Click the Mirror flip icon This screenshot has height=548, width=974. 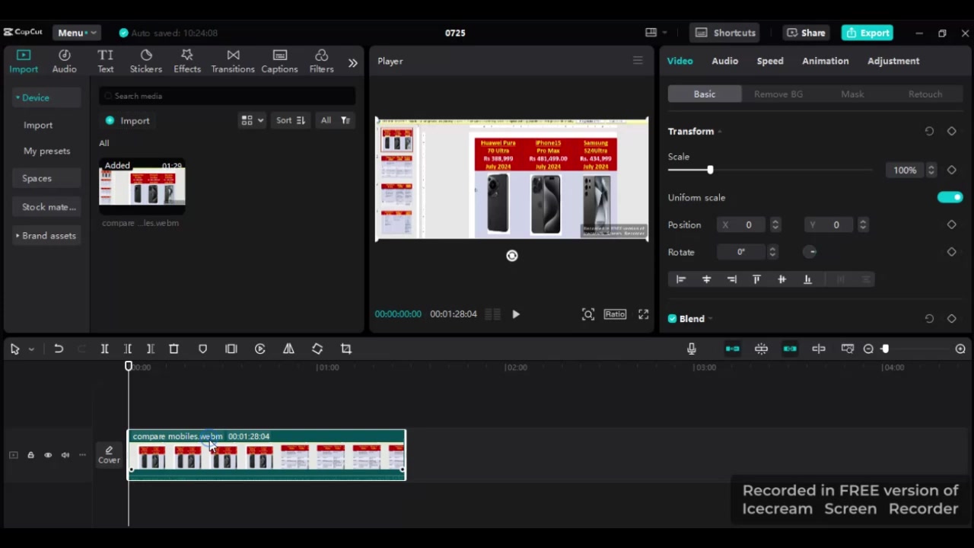click(288, 349)
